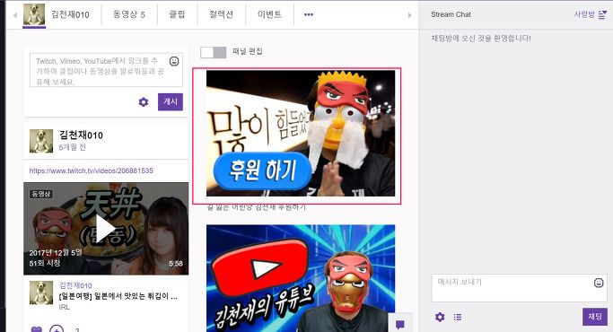Toggle the 패널 편집 switch
Image resolution: width=613 pixels, height=332 pixels.
point(213,52)
